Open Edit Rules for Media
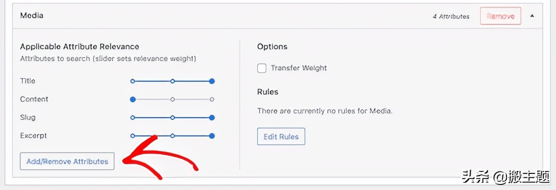 [x=281, y=136]
